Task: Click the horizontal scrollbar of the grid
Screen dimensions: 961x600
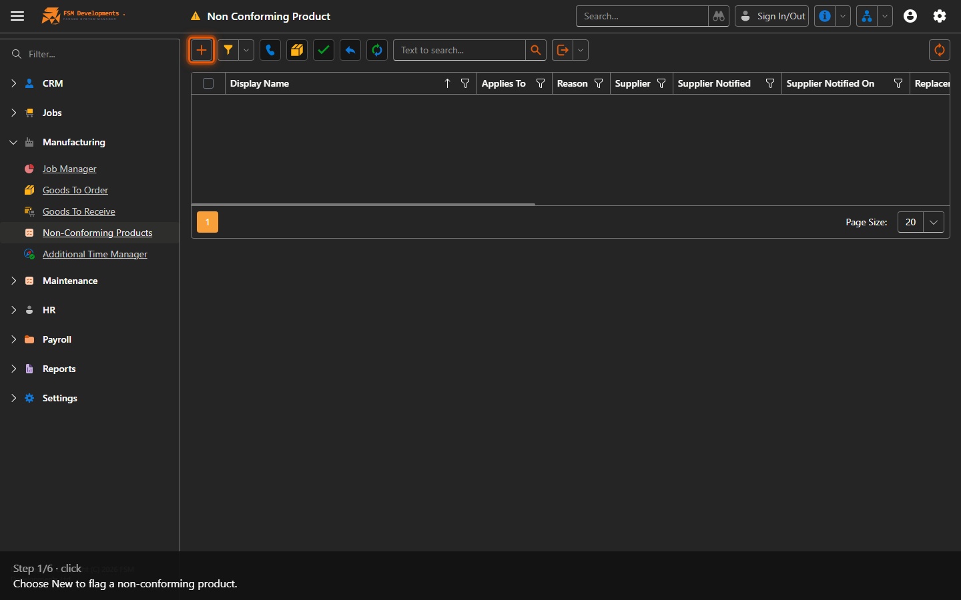Action: pyautogui.click(x=363, y=204)
